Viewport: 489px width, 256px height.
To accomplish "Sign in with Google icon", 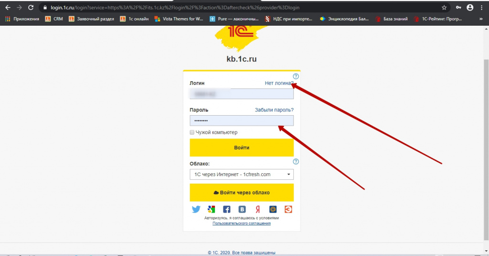I will [x=211, y=209].
